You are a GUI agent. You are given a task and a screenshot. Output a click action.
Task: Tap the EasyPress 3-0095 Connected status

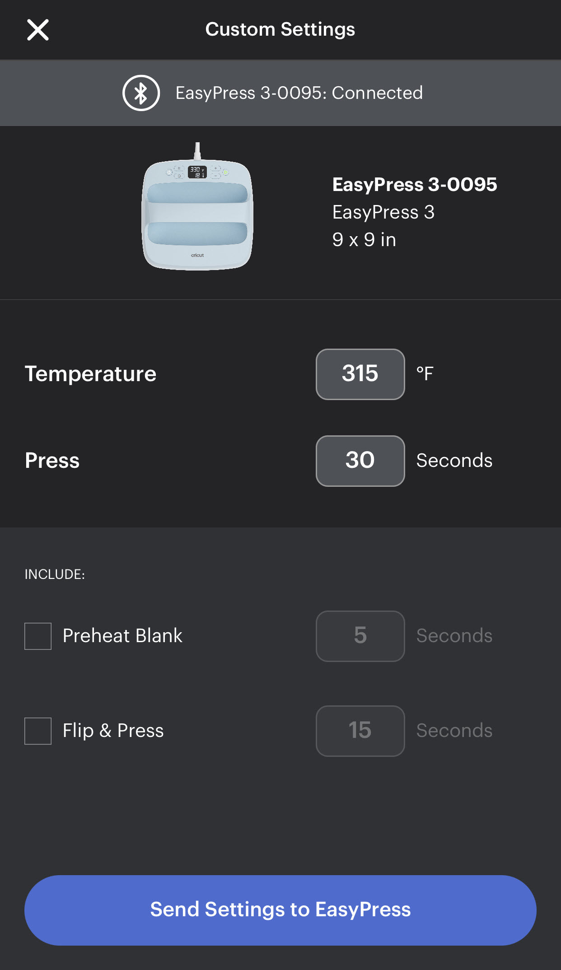[x=299, y=93]
